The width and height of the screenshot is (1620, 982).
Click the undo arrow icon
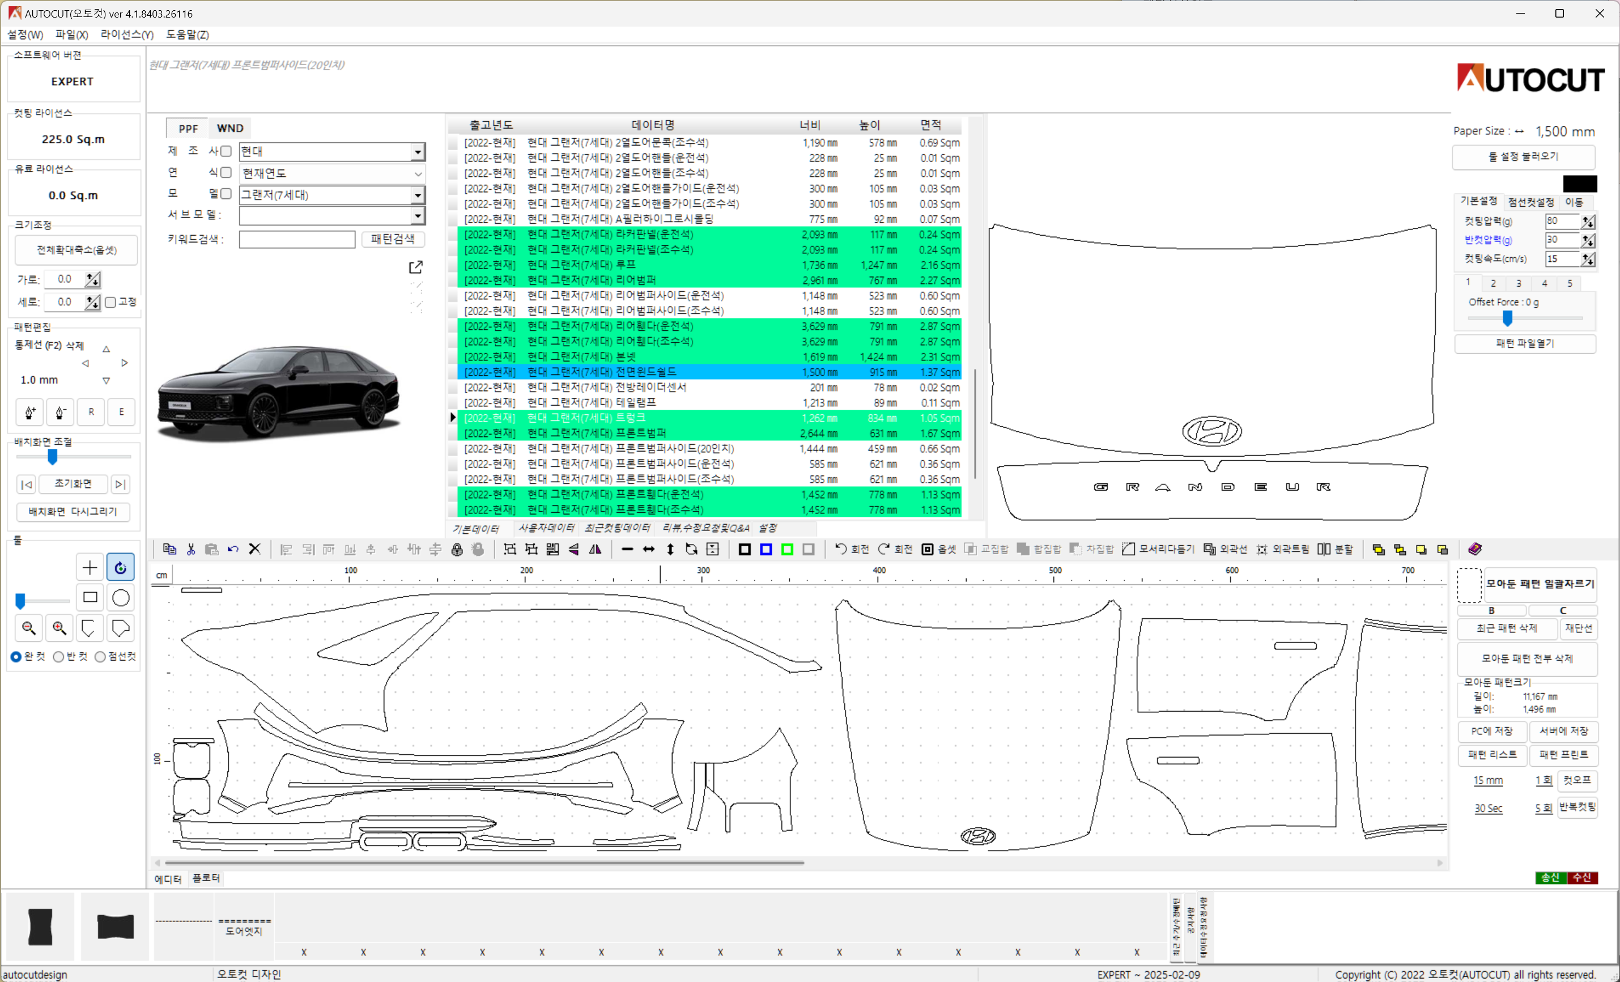pos(233,549)
